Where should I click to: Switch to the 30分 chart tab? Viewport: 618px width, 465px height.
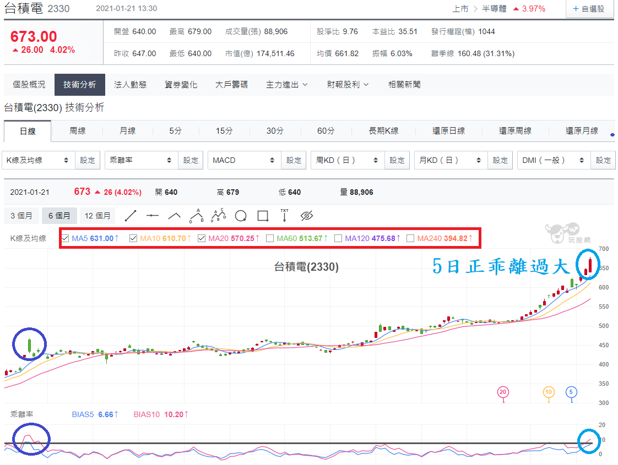275,131
